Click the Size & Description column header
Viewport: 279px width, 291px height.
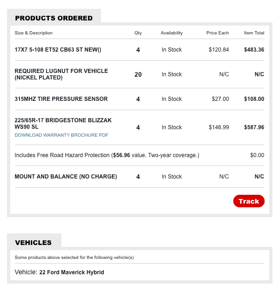34,33
